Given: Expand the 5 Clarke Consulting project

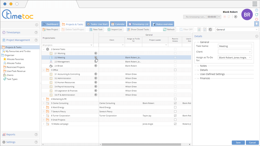Looking at the screenshot, I should coord(44,103).
